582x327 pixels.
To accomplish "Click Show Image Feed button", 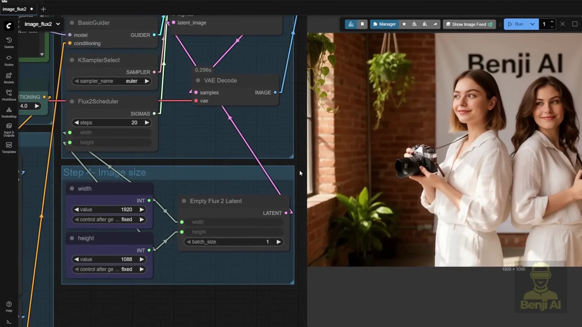I will click(469, 24).
